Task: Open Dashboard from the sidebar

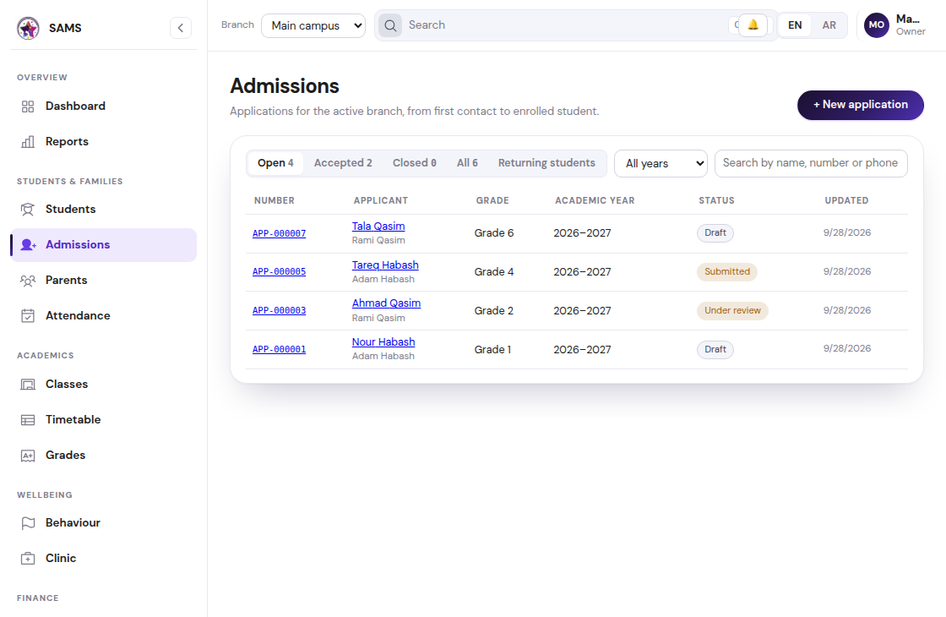Action: [103, 106]
